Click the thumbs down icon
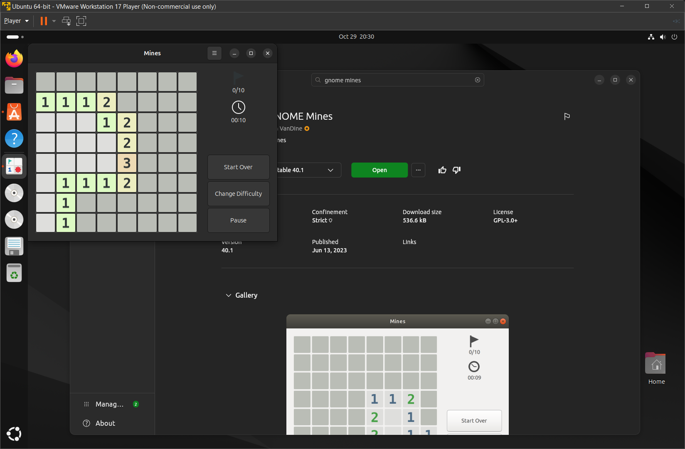The height and width of the screenshot is (449, 685). pyautogui.click(x=456, y=170)
